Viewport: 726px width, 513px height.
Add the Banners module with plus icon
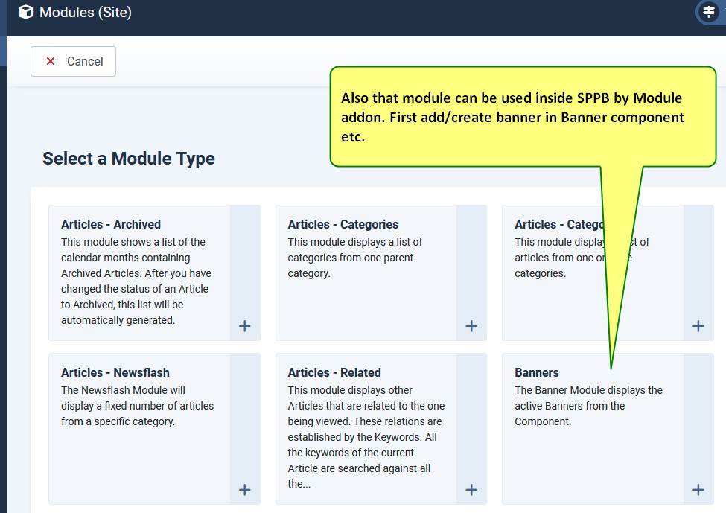(x=698, y=489)
